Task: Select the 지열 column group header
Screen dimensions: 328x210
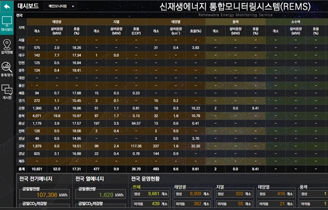Action: 116,22
